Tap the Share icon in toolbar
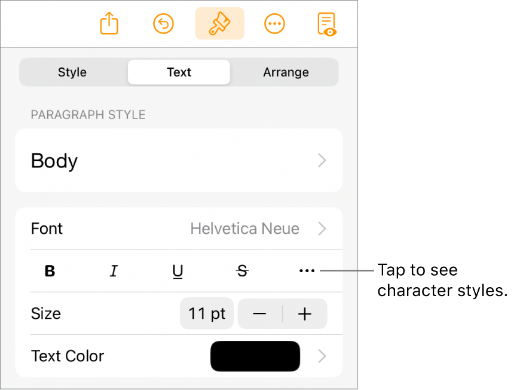The width and height of the screenshot is (526, 390). [109, 23]
